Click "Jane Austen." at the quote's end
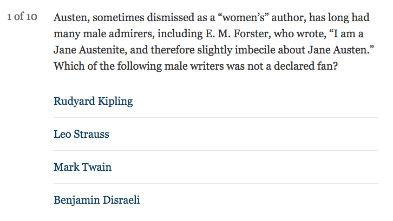The width and height of the screenshot is (393, 221). 340,50
